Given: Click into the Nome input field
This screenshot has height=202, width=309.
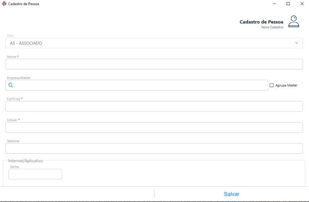Looking at the screenshot, I should pos(154,64).
